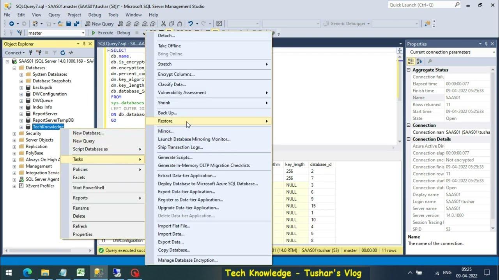Choose Import Flat File... entry
499x280 pixels.
tap(209, 226)
